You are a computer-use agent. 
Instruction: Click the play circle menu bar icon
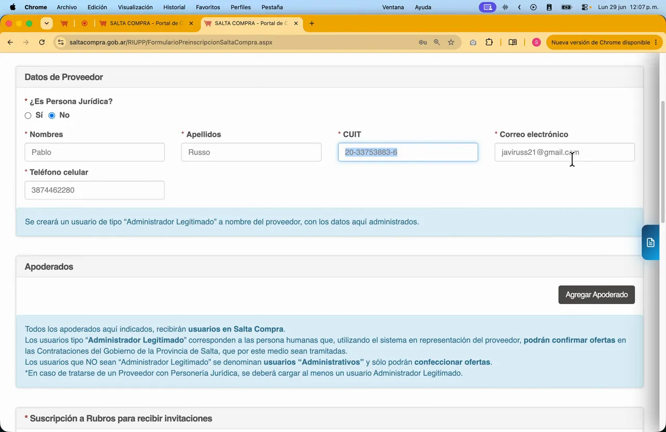click(533, 7)
